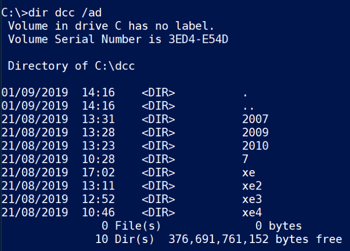Click the xe directory entry

tap(249, 173)
